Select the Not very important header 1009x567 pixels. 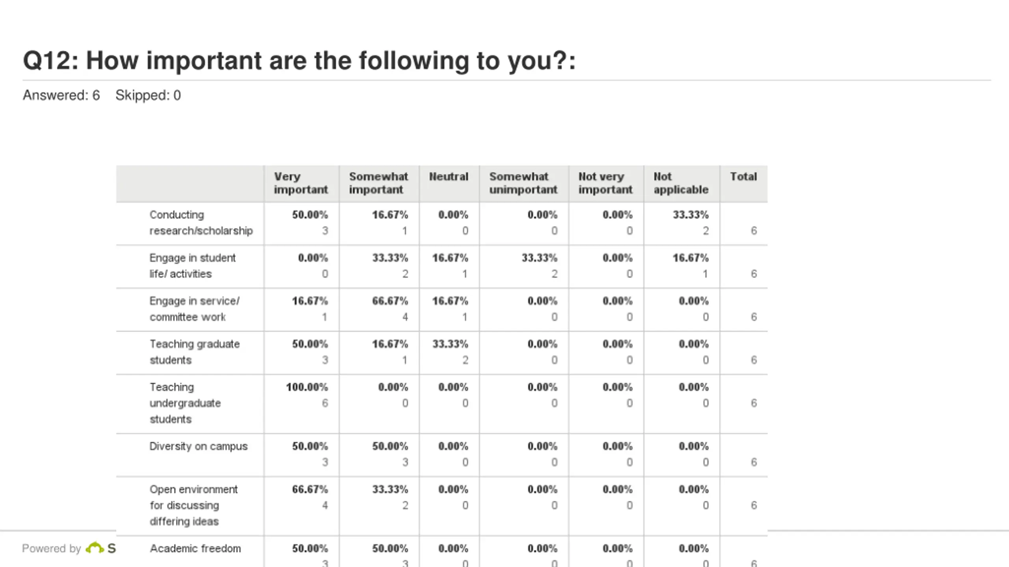[x=605, y=183]
